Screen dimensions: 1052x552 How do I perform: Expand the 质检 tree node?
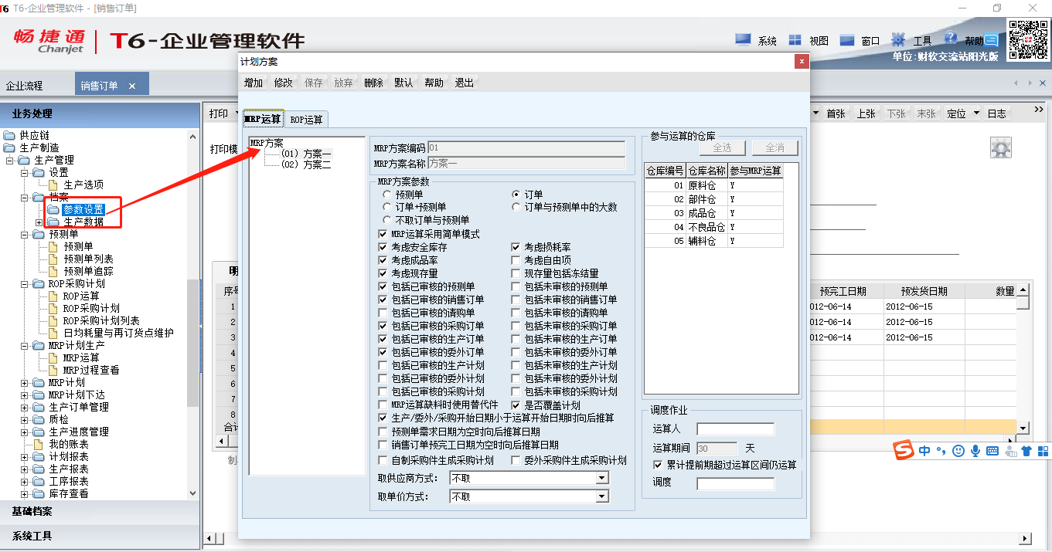(x=25, y=420)
